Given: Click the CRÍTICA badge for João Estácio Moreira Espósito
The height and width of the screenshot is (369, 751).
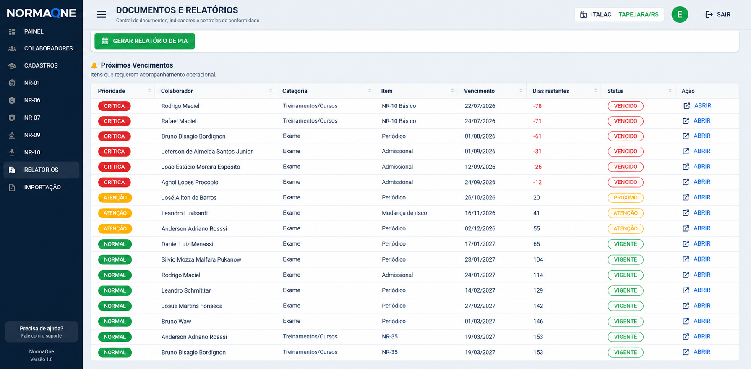Looking at the screenshot, I should point(114,167).
